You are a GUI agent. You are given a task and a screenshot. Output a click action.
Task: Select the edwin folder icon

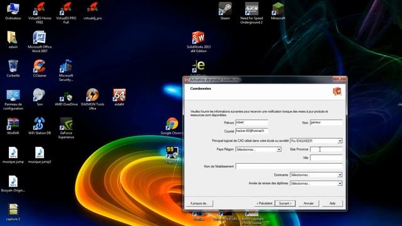pos(13,40)
